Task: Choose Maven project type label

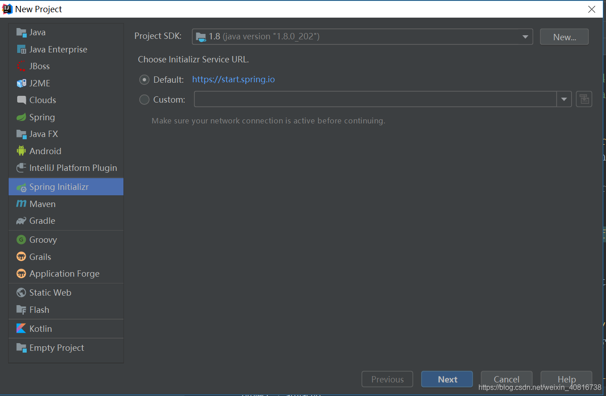Action: coord(43,204)
